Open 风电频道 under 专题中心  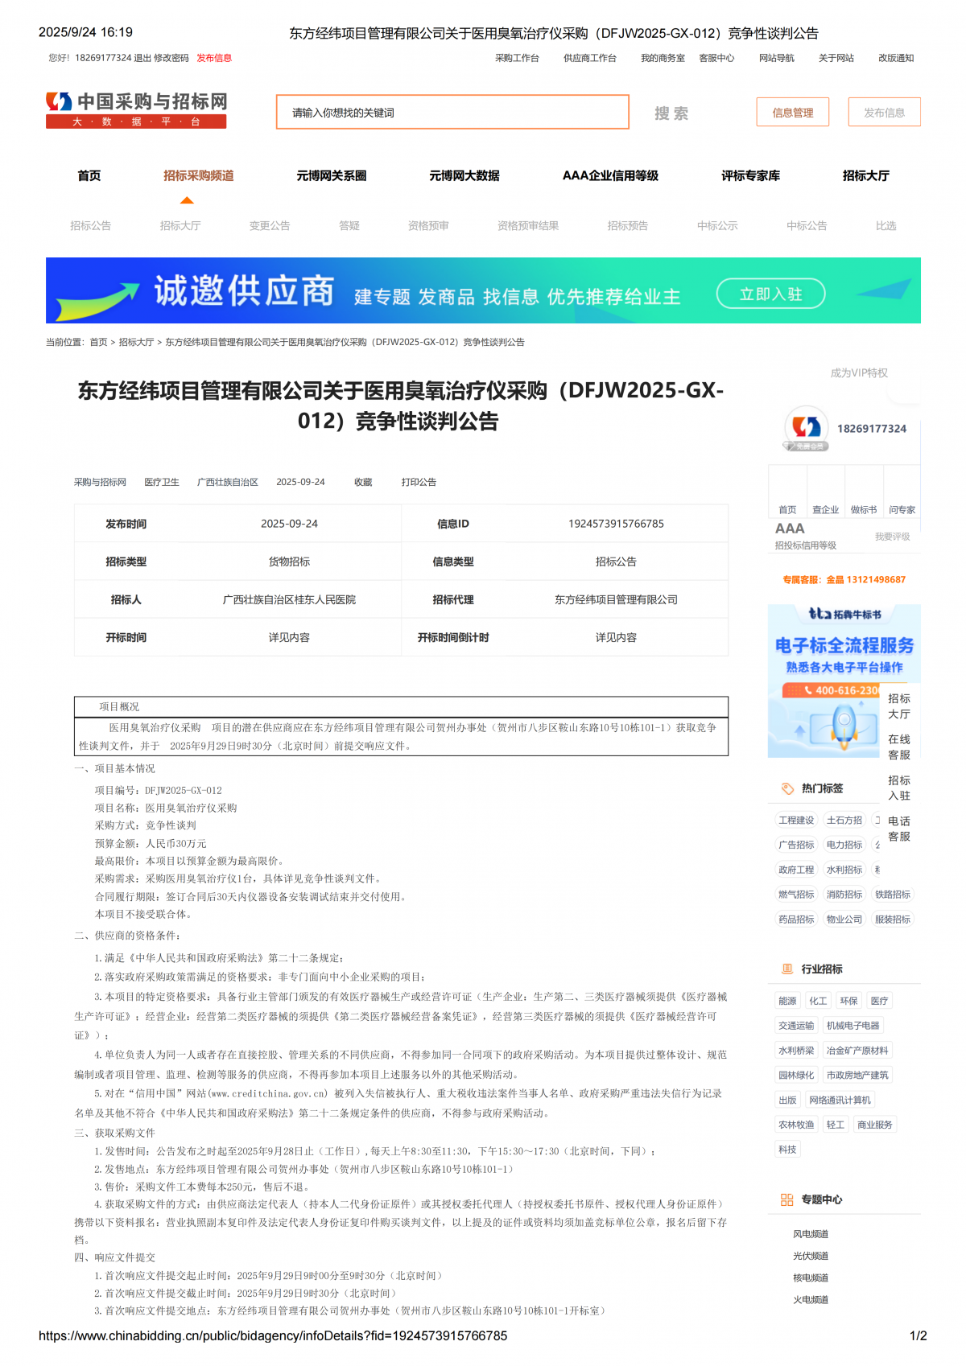811,1234
